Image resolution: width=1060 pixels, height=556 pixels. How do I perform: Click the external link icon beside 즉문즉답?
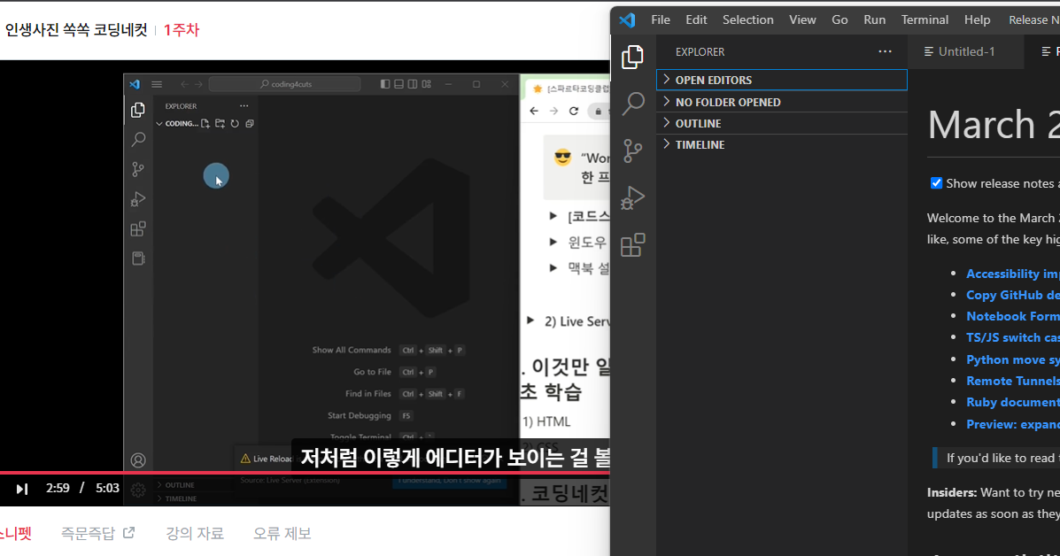[129, 532]
